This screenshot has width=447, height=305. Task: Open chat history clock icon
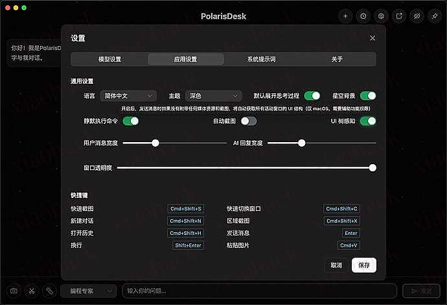pos(363,16)
